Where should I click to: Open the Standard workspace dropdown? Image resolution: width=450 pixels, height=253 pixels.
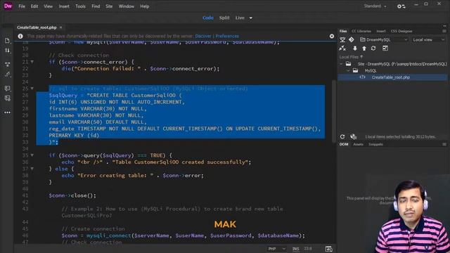375,6
